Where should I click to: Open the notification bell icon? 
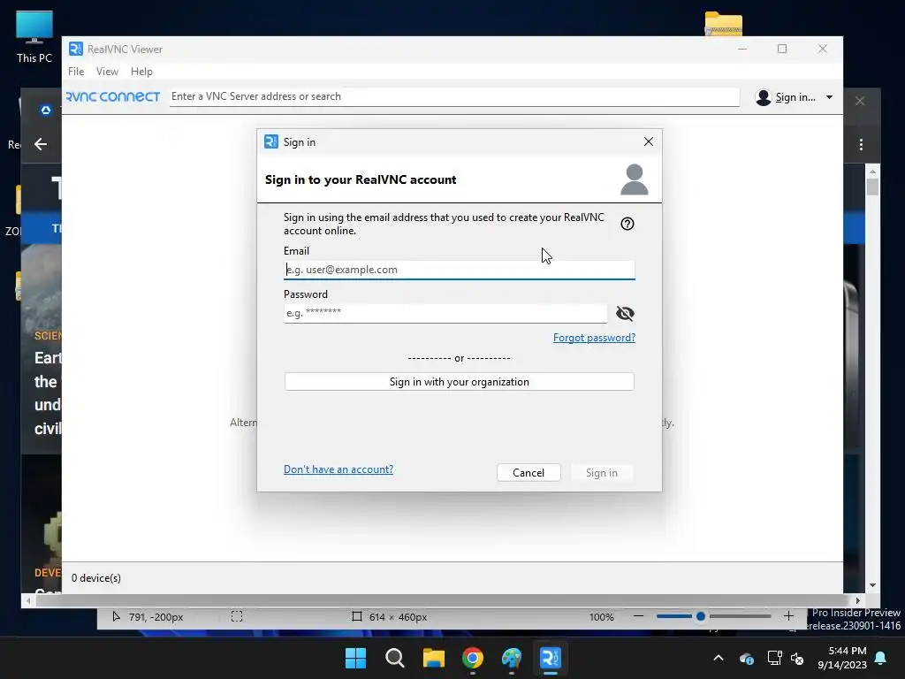pos(881,658)
